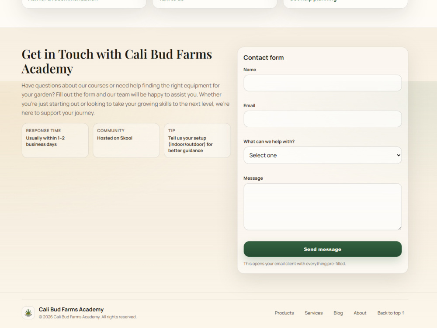Click 'This opens your email client' note

[294, 264]
